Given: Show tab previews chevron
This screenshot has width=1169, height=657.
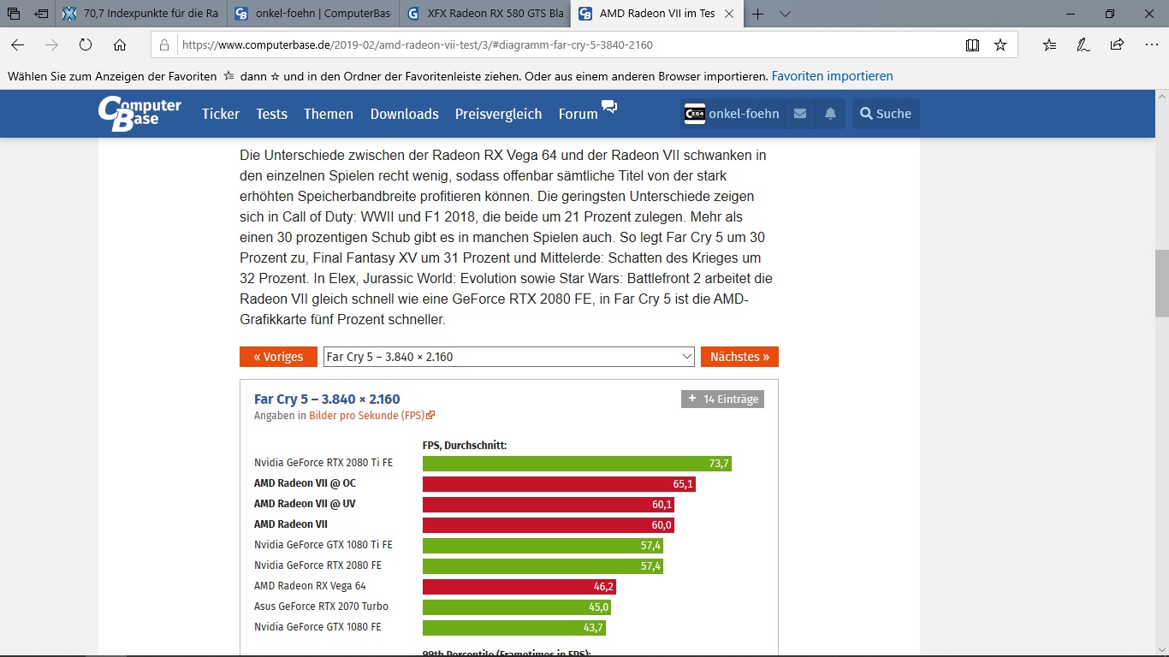Looking at the screenshot, I should pyautogui.click(x=785, y=14).
